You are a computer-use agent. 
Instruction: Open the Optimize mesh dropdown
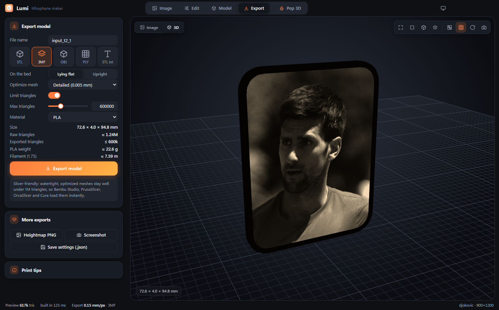(83, 85)
